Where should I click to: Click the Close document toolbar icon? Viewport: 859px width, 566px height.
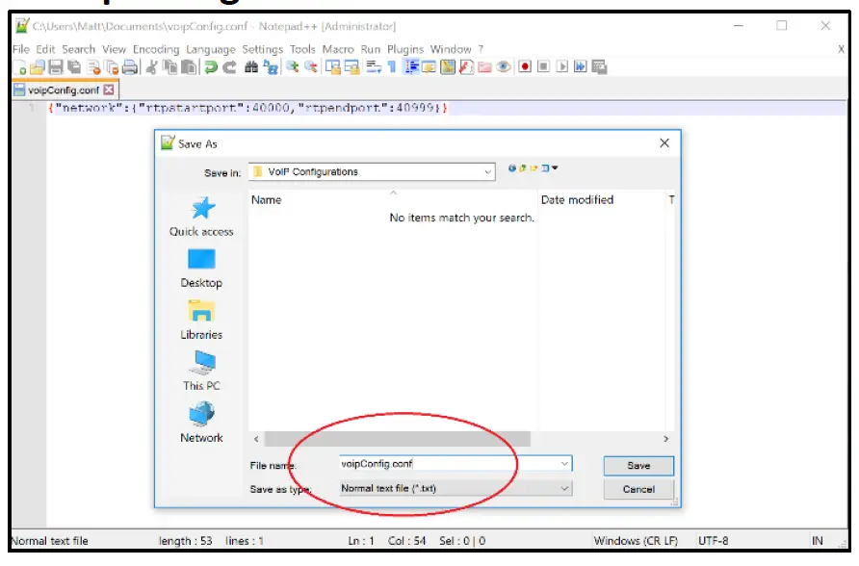[93, 67]
